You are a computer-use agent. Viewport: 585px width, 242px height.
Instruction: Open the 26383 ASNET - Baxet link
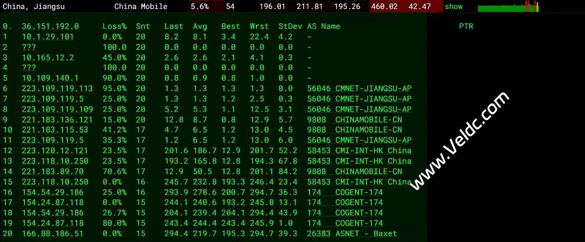pos(352,234)
